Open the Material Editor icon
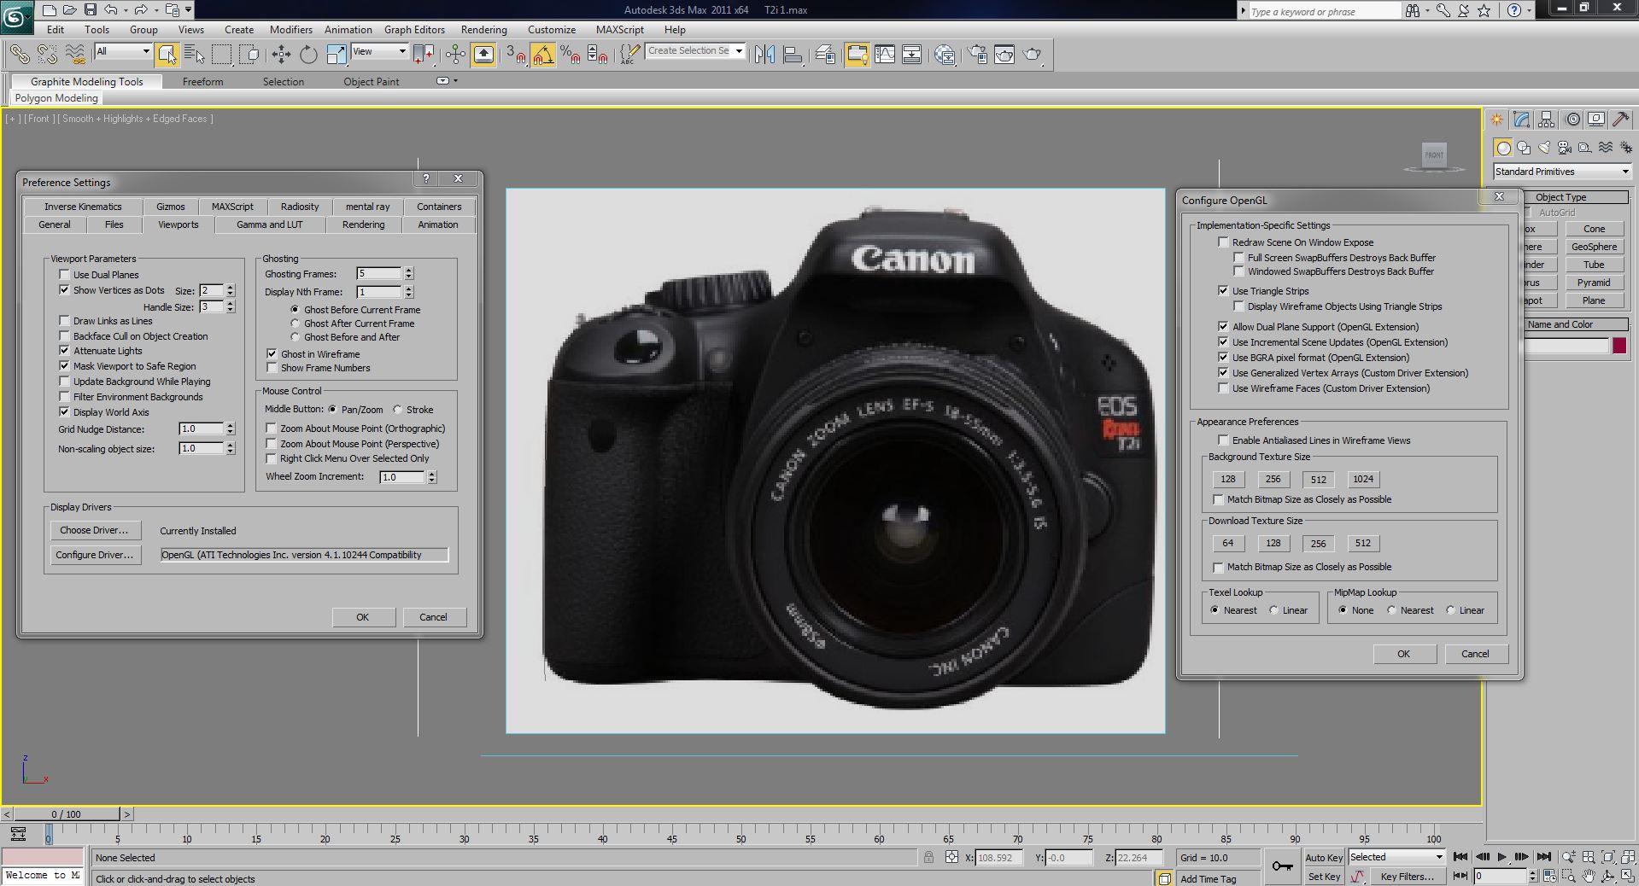The image size is (1639, 886). (x=945, y=55)
